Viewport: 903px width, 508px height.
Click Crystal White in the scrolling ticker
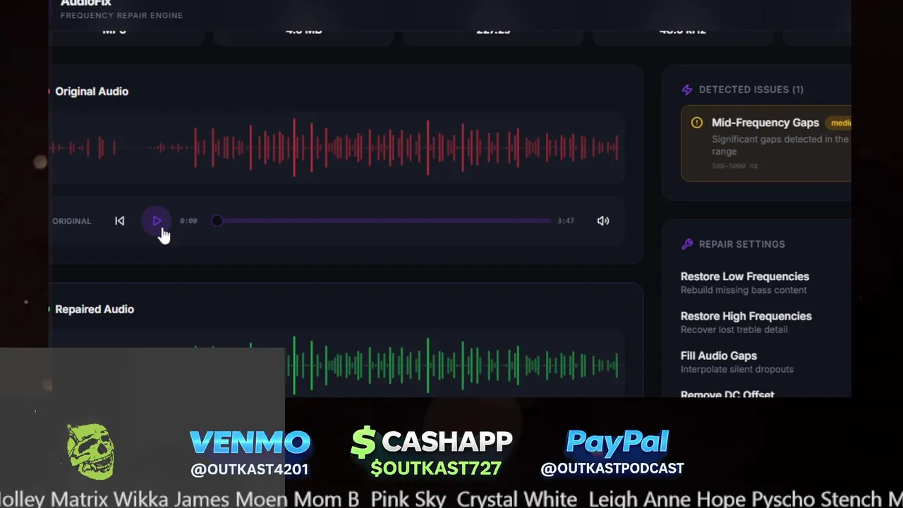(518, 500)
